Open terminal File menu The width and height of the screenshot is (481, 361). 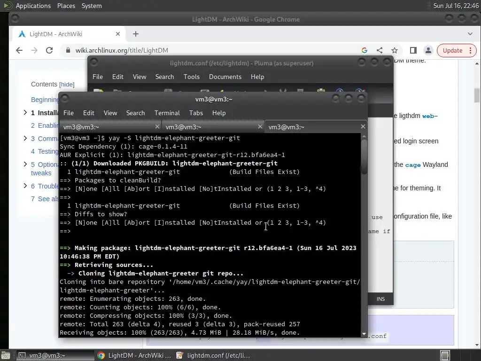[69, 113]
